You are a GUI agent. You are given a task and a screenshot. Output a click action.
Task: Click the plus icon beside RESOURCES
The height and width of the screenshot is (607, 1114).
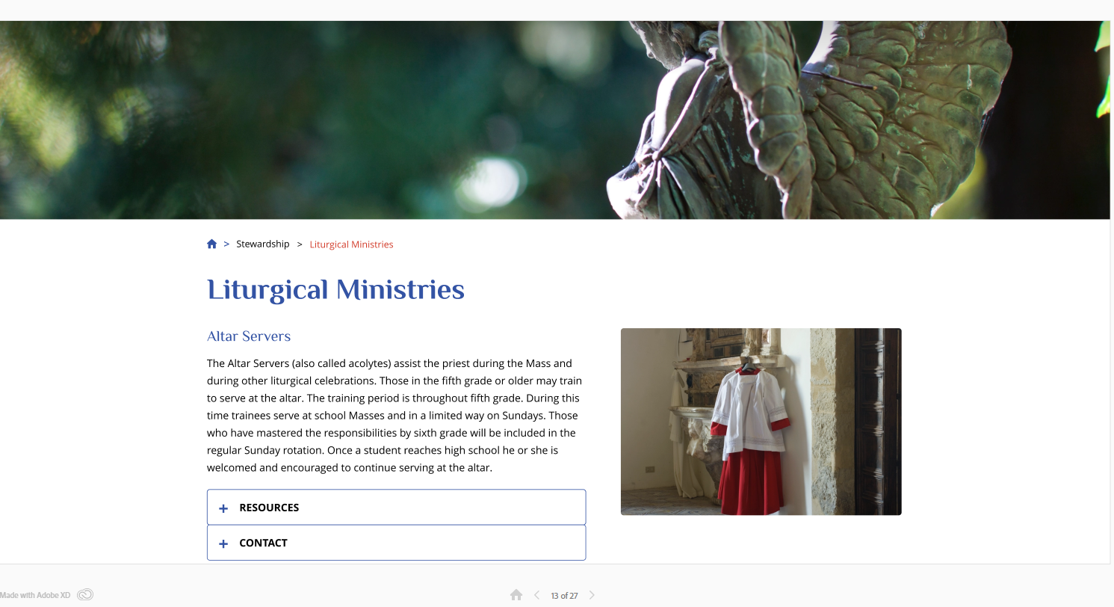[223, 508]
